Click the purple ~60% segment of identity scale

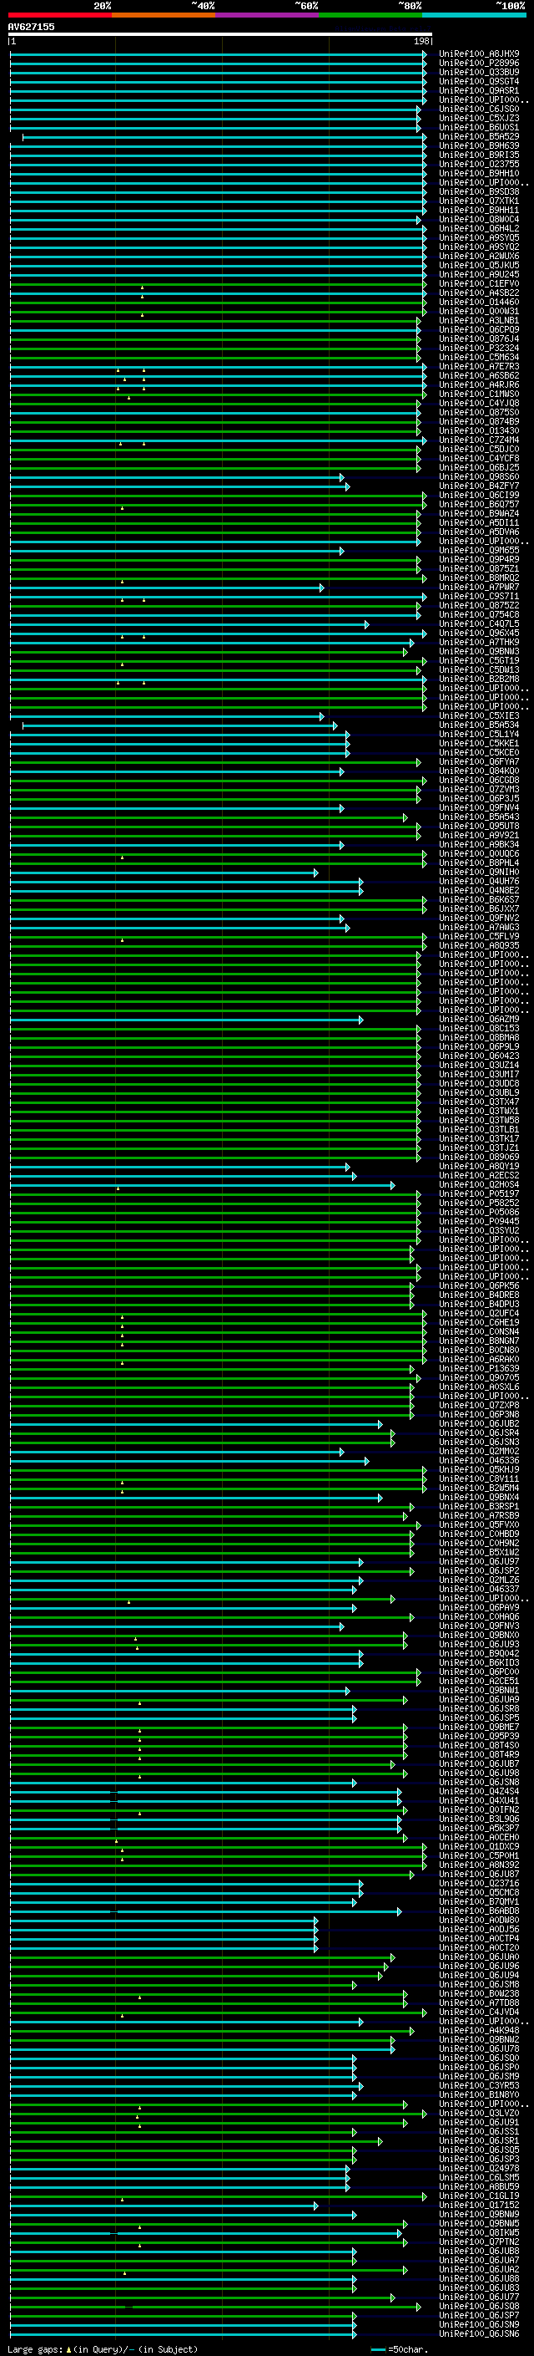[x=266, y=15]
